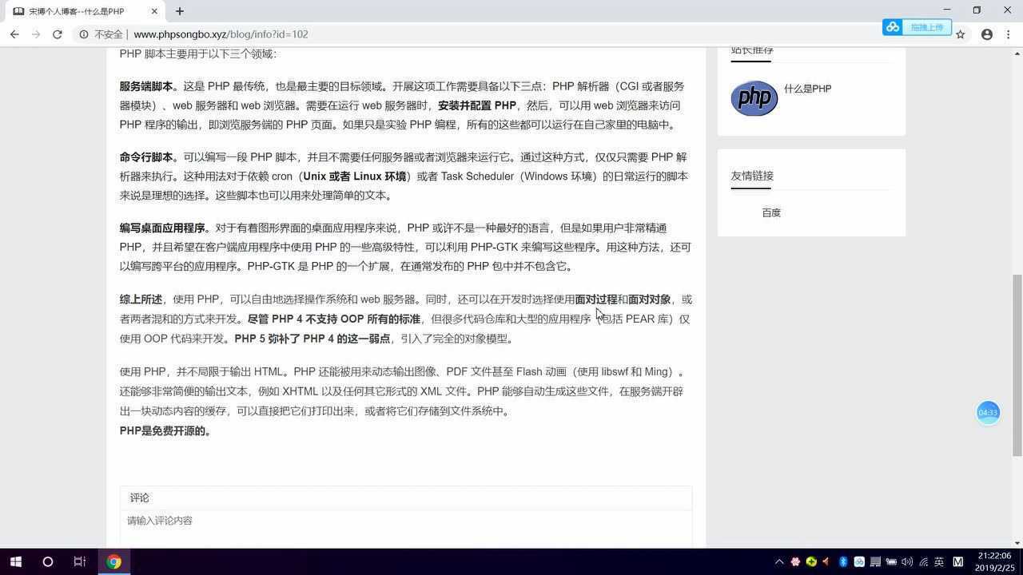The height and width of the screenshot is (575, 1023).
Task: Click the bold text 面对过程
Action: [596, 299]
